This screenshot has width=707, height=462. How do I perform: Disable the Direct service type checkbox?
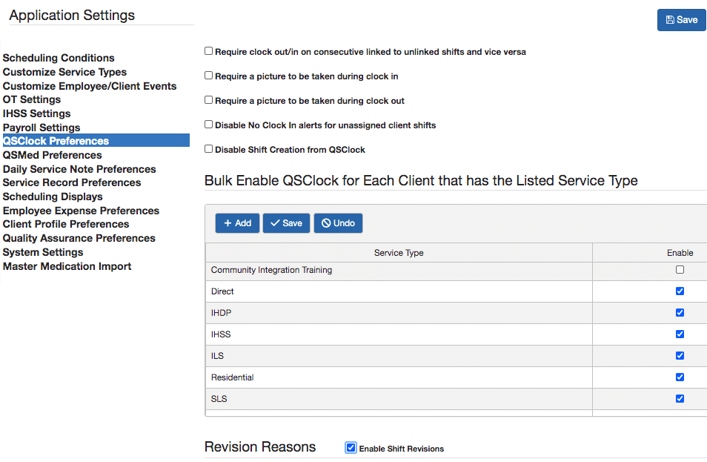pyautogui.click(x=680, y=291)
